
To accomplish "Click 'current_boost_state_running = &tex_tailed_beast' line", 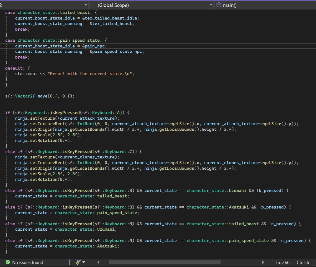I will [75, 24].
